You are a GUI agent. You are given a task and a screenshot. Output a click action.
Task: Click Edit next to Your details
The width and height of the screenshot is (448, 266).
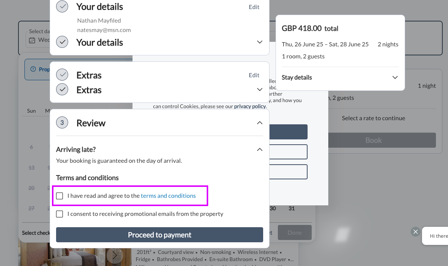click(x=254, y=7)
